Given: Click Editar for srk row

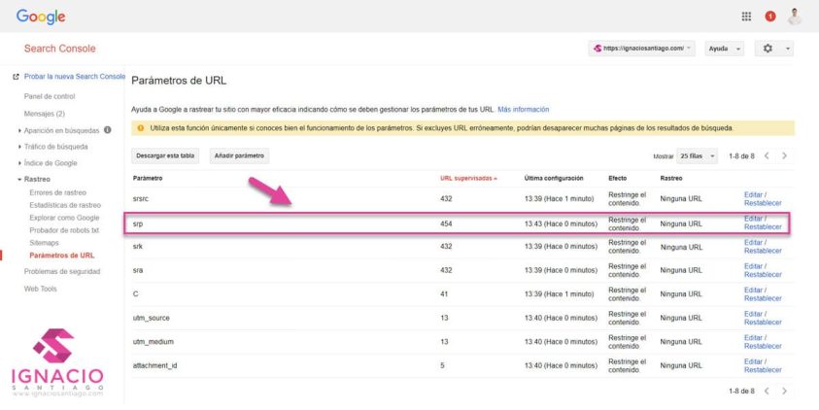Looking at the screenshot, I should coord(753,242).
